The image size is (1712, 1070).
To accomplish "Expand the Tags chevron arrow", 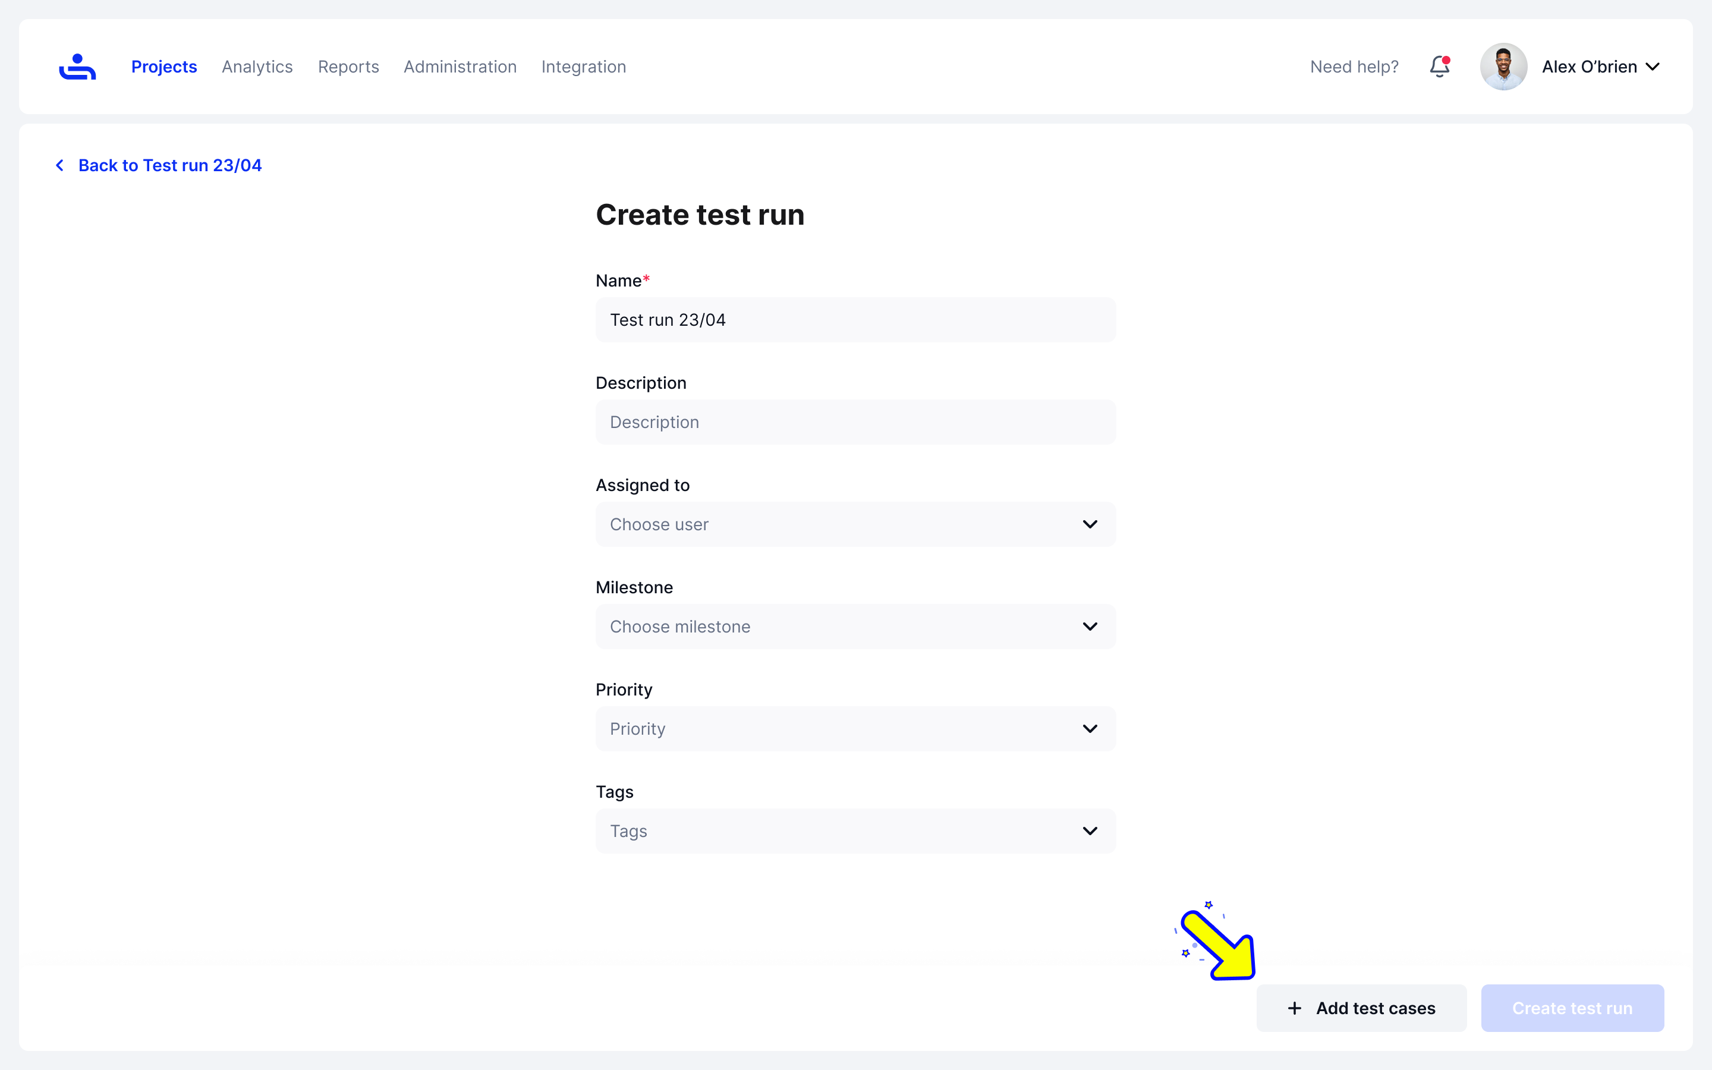I will pyautogui.click(x=1090, y=831).
